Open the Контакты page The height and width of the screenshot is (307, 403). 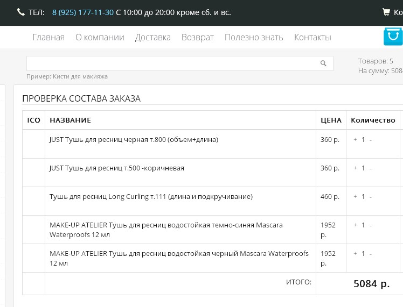pyautogui.click(x=312, y=38)
